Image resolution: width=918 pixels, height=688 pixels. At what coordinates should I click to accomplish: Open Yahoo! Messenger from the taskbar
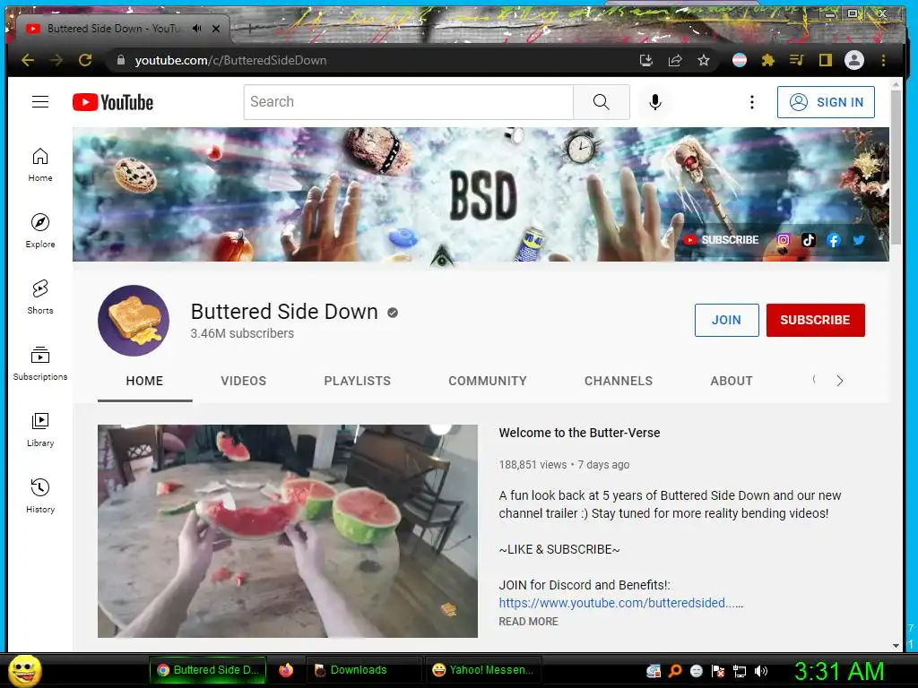483,670
